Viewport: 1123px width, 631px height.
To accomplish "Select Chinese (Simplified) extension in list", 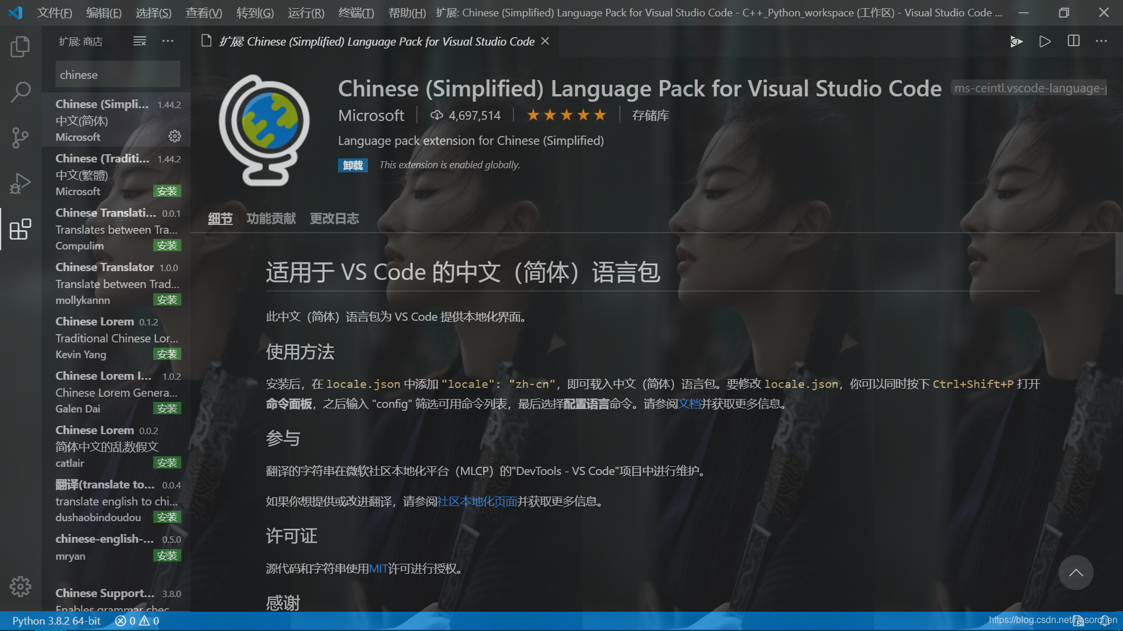I will (116, 119).
